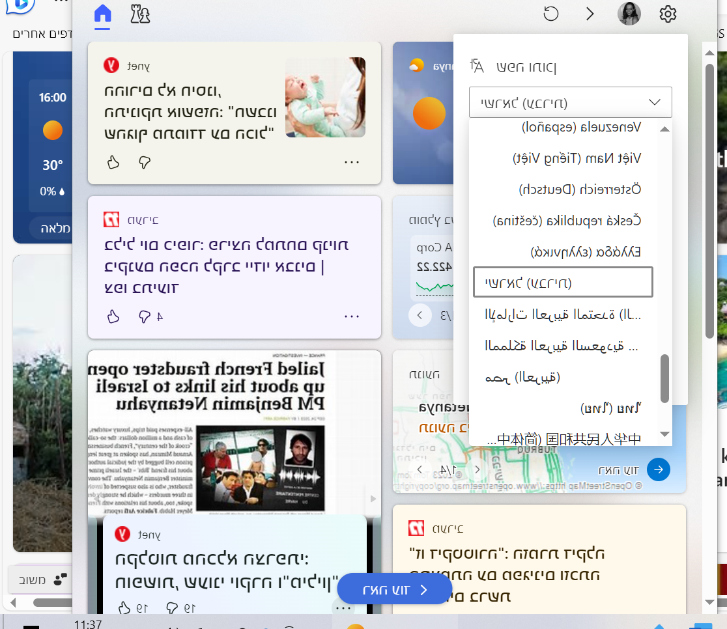Screen dimensions: 727x629
Task: Click the scroll-down arrow at bottom of language list
Action: [x=664, y=434]
